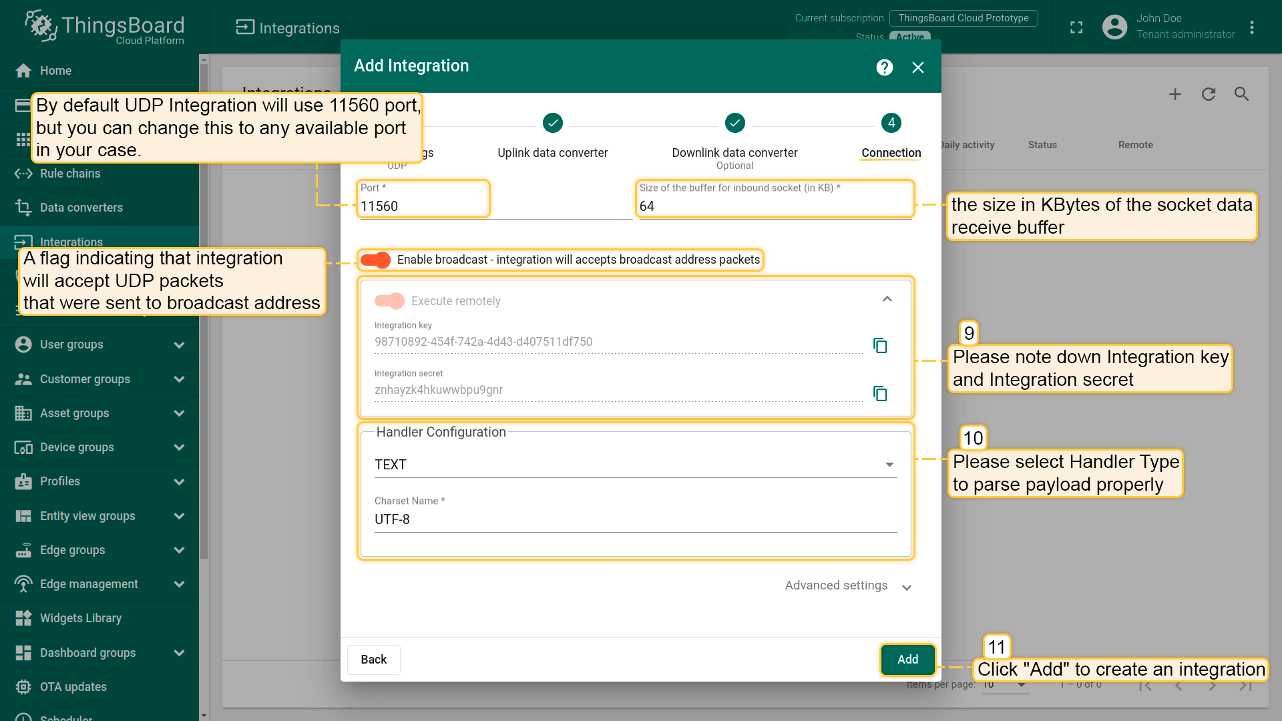Copy the Integration key to clipboard
The image size is (1282, 721).
(x=880, y=345)
